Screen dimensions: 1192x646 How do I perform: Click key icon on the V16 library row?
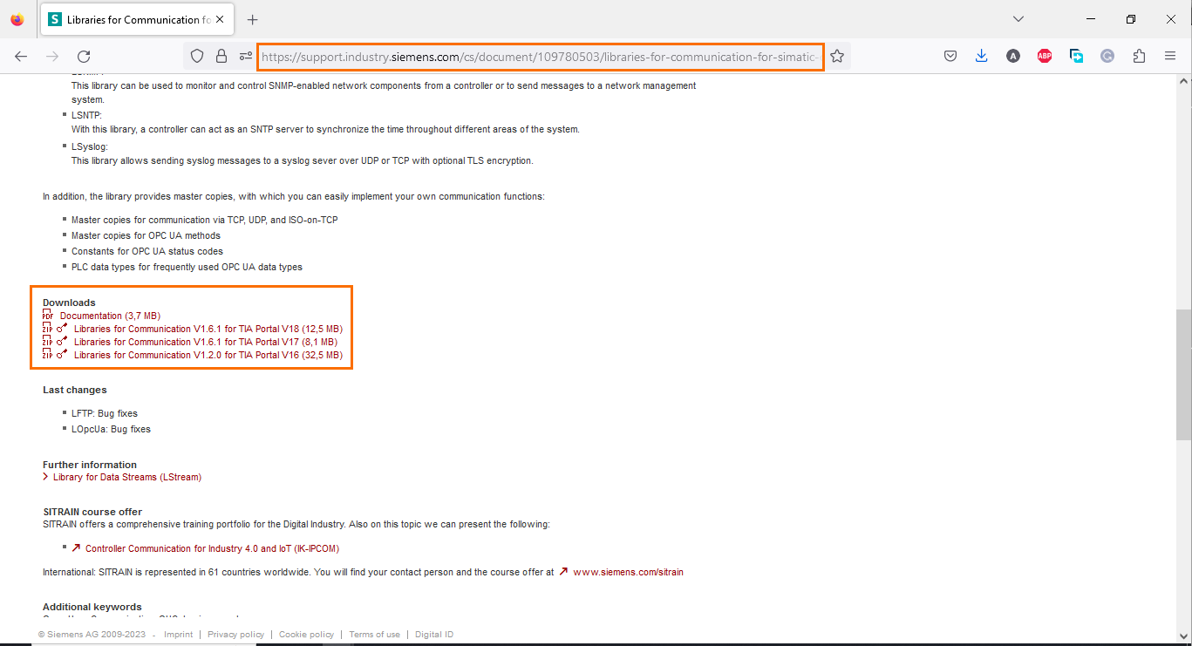click(62, 355)
